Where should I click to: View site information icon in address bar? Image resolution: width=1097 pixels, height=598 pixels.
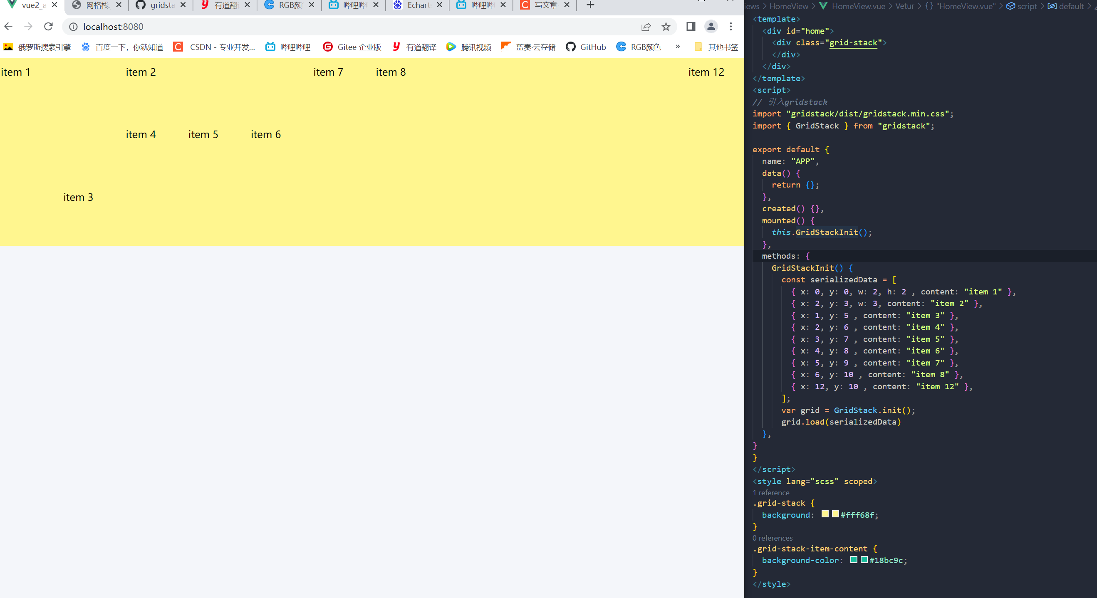[x=73, y=26]
